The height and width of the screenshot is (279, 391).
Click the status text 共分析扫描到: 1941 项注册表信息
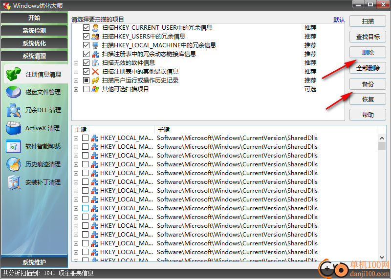pyautogui.click(x=48, y=273)
